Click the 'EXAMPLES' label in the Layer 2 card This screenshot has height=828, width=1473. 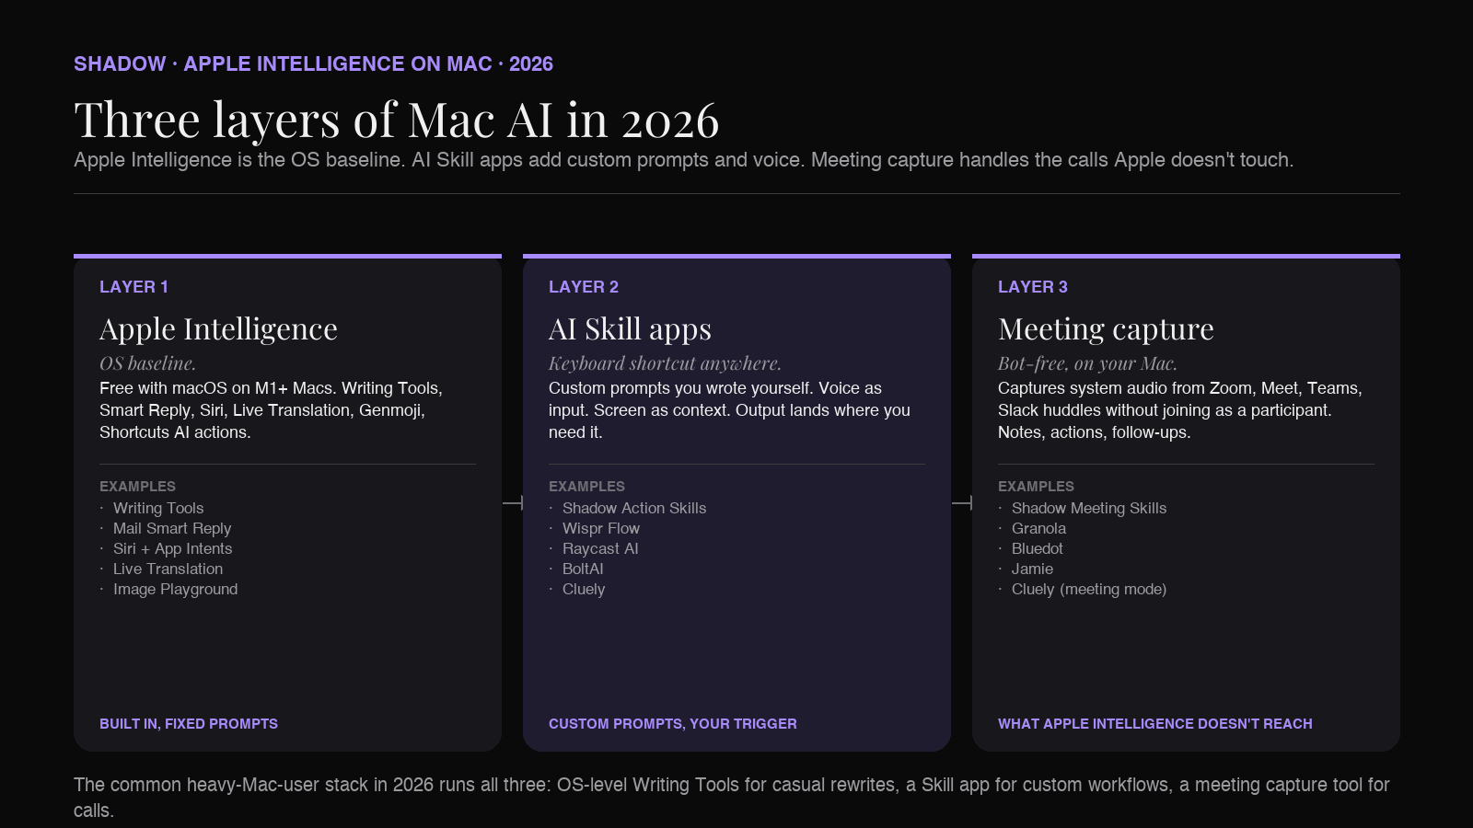(586, 487)
